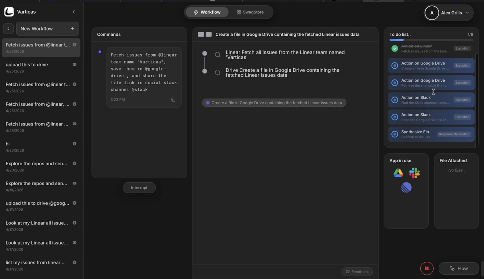Click the user avatar labeled A
This screenshot has height=279, width=484.
(x=432, y=13)
